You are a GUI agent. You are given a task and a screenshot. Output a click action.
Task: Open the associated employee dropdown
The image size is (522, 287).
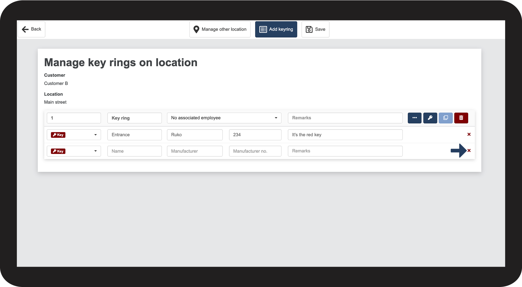[x=224, y=118]
